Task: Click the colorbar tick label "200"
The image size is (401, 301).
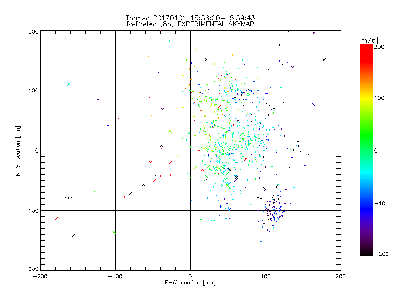Action: 379,47
